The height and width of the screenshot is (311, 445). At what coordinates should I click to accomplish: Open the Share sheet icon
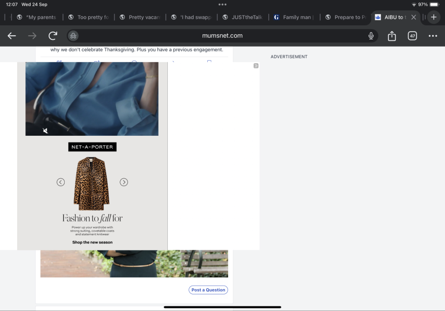click(x=392, y=36)
